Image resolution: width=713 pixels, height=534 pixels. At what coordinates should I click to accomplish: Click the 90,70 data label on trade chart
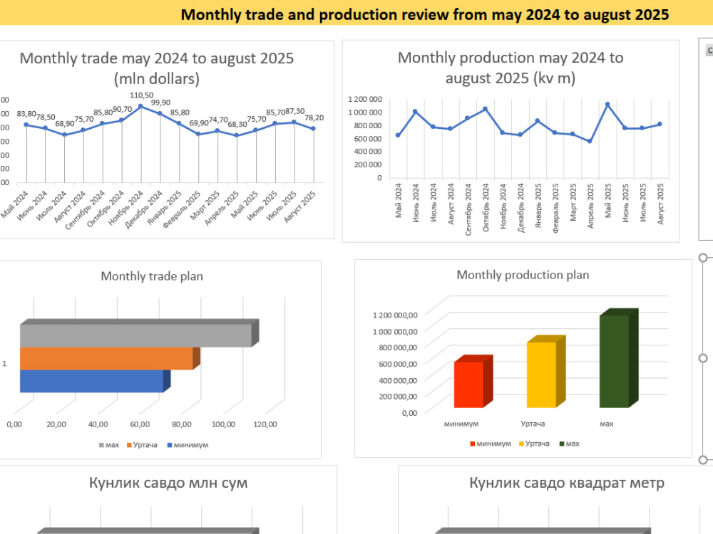click(x=123, y=110)
